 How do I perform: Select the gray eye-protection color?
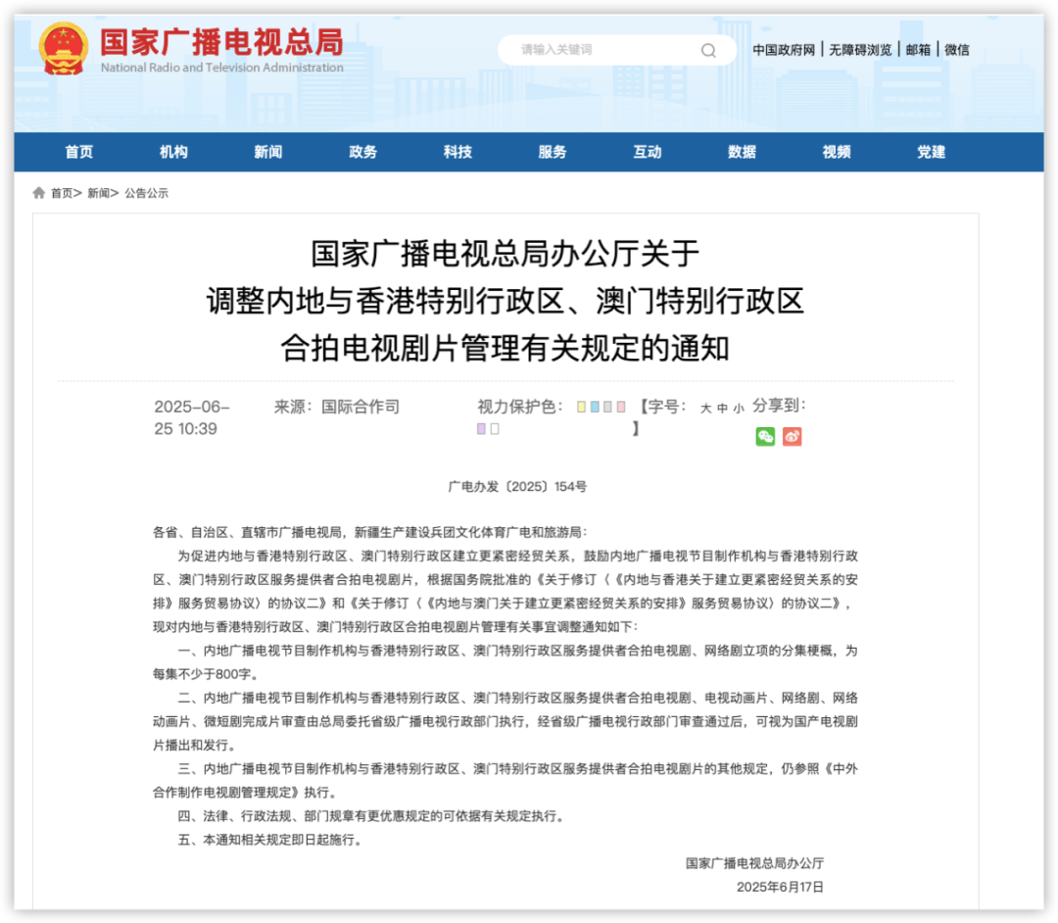[x=608, y=407]
